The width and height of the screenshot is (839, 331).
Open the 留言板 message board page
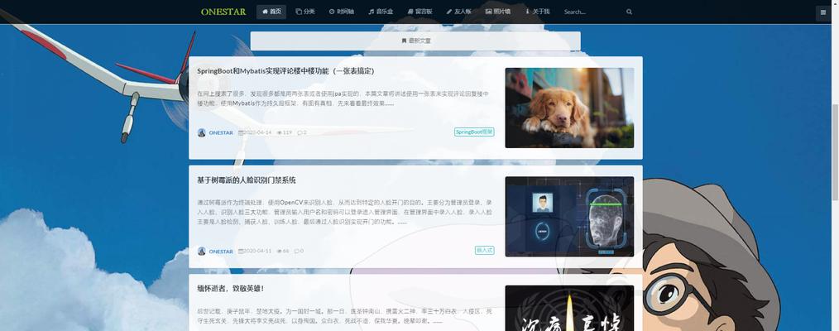(420, 12)
